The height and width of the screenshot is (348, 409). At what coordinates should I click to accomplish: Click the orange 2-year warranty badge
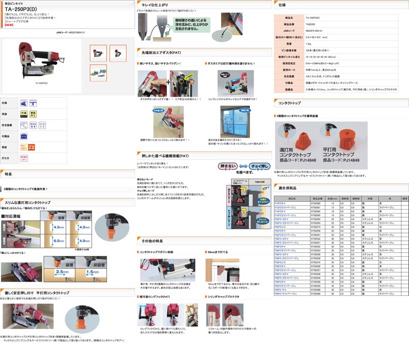[28, 147]
